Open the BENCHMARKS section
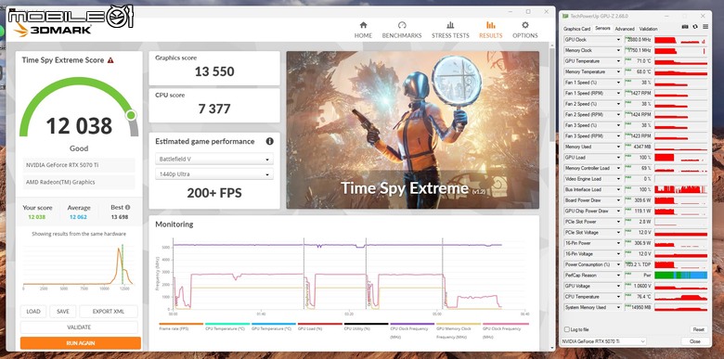 pyautogui.click(x=402, y=30)
